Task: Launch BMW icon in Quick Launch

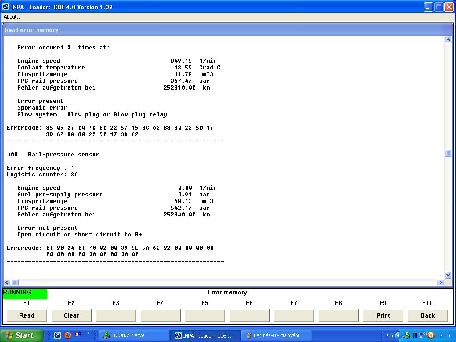Action: tap(57, 335)
